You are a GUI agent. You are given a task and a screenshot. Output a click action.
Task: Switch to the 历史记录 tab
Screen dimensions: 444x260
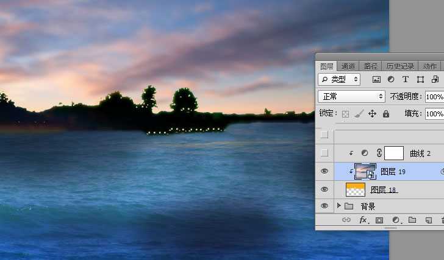point(400,66)
